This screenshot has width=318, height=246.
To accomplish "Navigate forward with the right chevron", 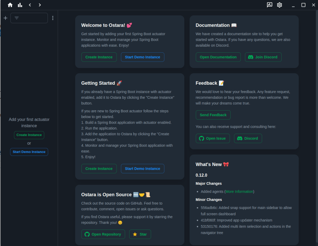I will [39, 5].
